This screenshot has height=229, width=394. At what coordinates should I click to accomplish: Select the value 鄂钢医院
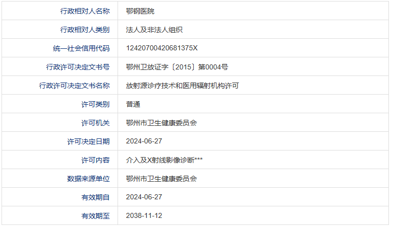[140, 11]
